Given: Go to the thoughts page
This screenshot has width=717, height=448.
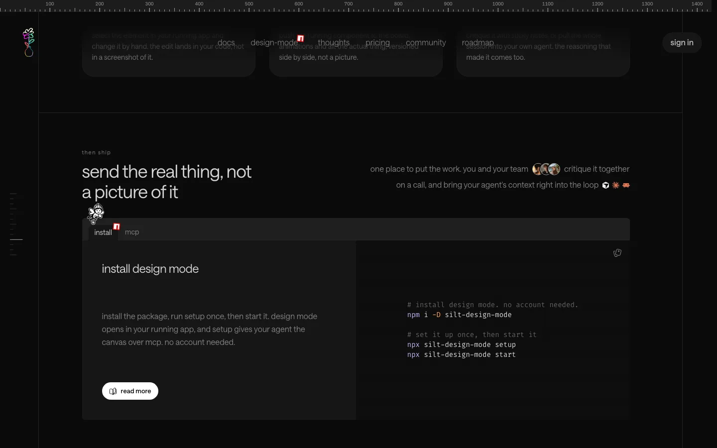Looking at the screenshot, I should [334, 42].
